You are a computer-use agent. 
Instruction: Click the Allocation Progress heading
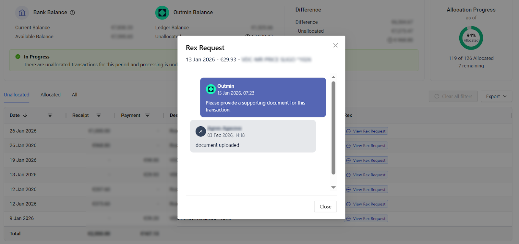click(471, 10)
